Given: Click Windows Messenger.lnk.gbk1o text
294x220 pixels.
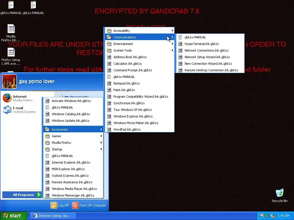Looking at the screenshot, I should (73, 195).
